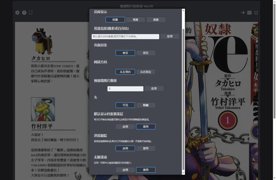The width and height of the screenshot is (276, 180).
Task: Enable default archive overlay display
Action: click(x=125, y=127)
